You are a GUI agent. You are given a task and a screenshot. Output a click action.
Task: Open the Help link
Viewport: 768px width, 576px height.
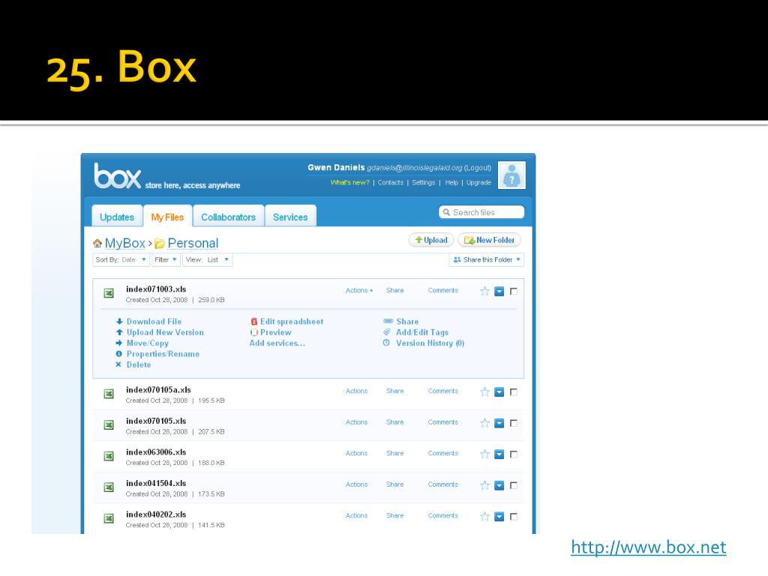(451, 182)
